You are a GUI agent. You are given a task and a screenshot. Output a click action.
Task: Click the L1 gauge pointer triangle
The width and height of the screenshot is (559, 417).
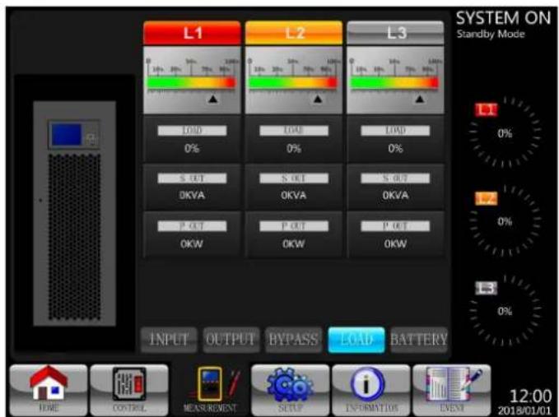click(x=213, y=100)
